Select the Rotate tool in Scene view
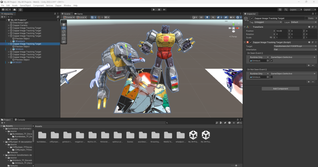Screen dimensions: 318x167 pos(64,31)
